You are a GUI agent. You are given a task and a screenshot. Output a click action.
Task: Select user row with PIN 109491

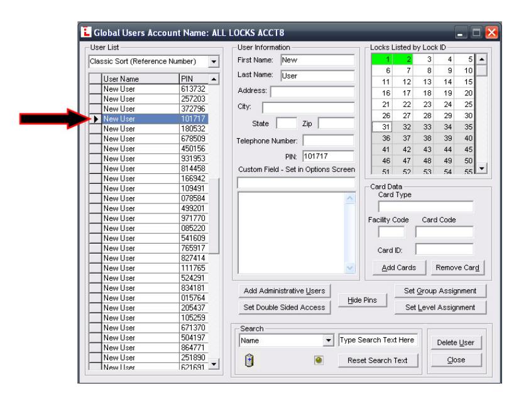tap(149, 188)
